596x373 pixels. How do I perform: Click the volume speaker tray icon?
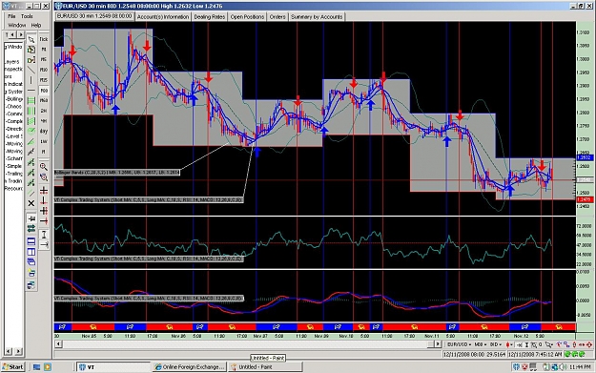coord(564,367)
